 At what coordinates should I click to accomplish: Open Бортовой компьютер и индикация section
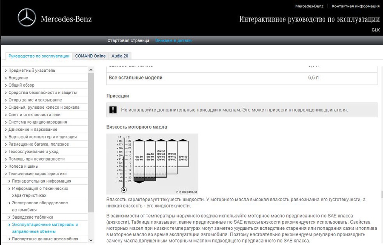click(x=43, y=137)
